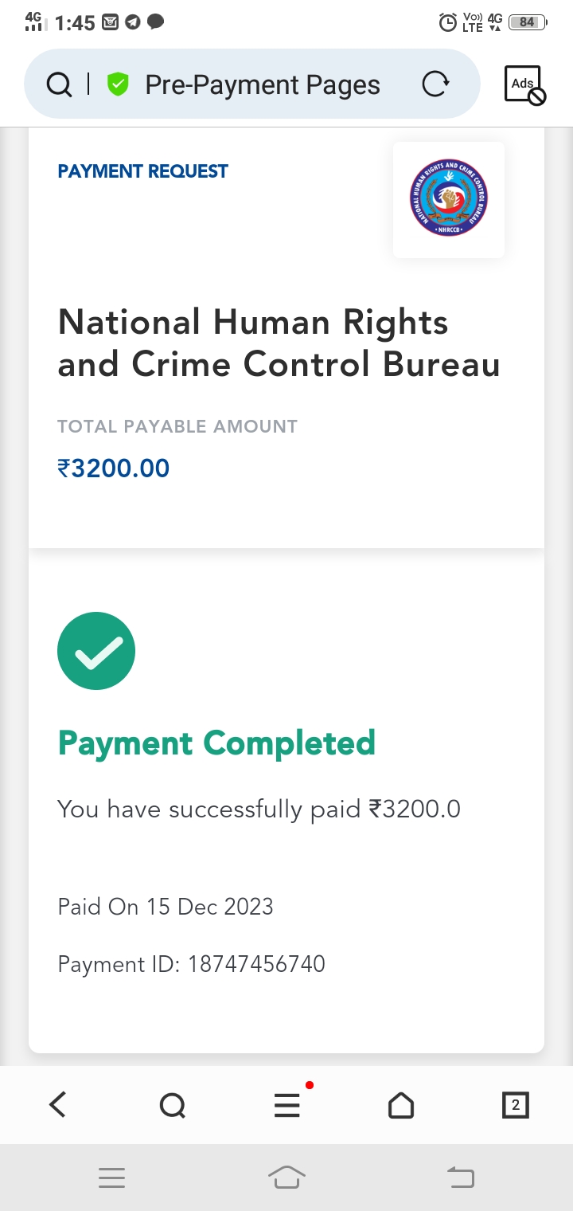Open the tab switcher showing 2 tabs
This screenshot has width=573, height=1211.
[515, 1105]
